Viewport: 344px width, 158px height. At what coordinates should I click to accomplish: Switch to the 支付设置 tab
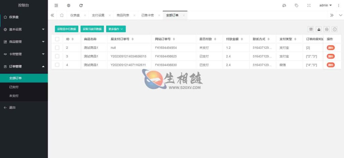(x=98, y=15)
